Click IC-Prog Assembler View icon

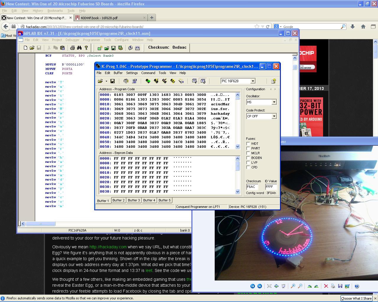(194, 81)
